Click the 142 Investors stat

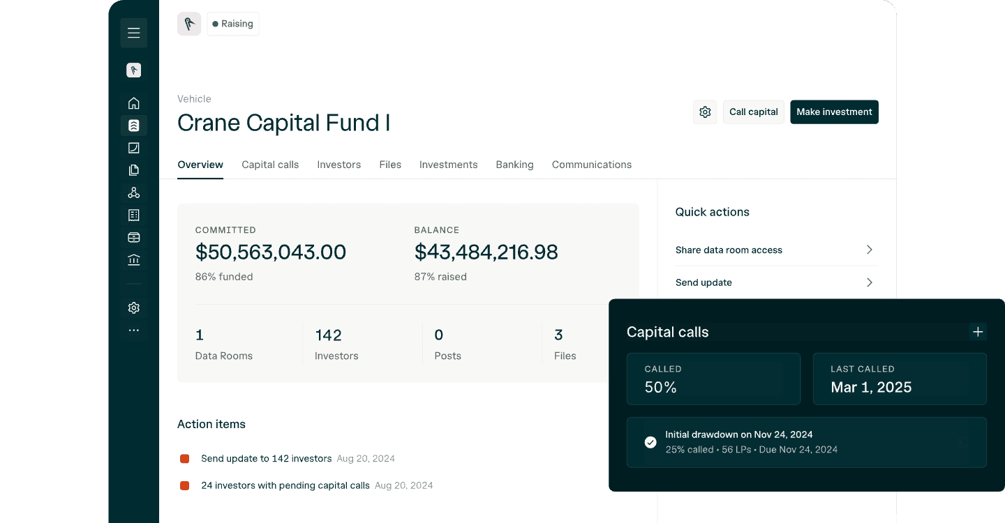(336, 344)
